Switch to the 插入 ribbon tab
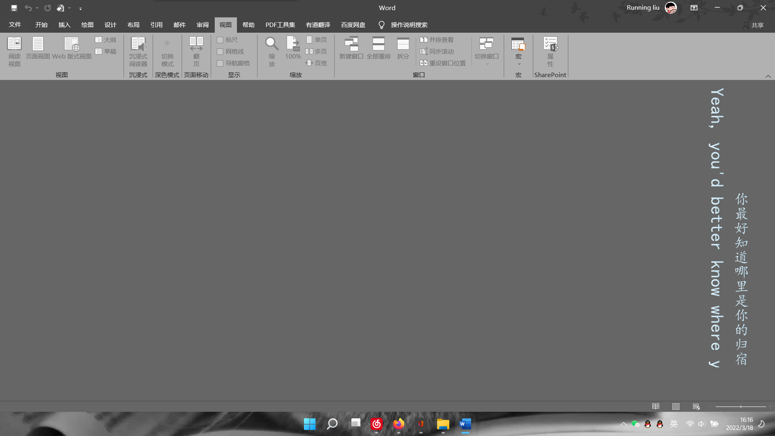The width and height of the screenshot is (775, 436). 64,25
